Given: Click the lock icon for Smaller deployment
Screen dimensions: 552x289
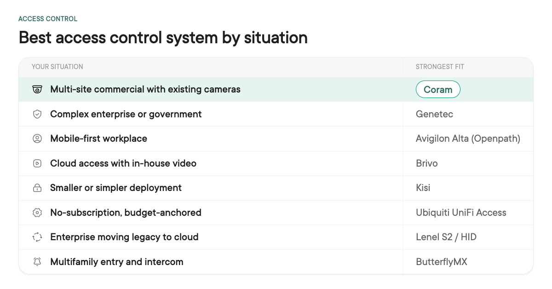Looking at the screenshot, I should 37,188.
